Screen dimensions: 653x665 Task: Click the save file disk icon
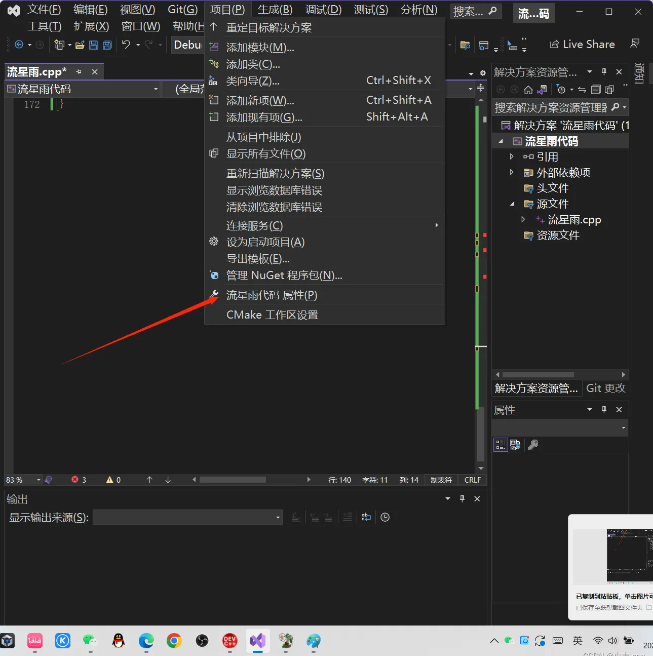(x=94, y=45)
